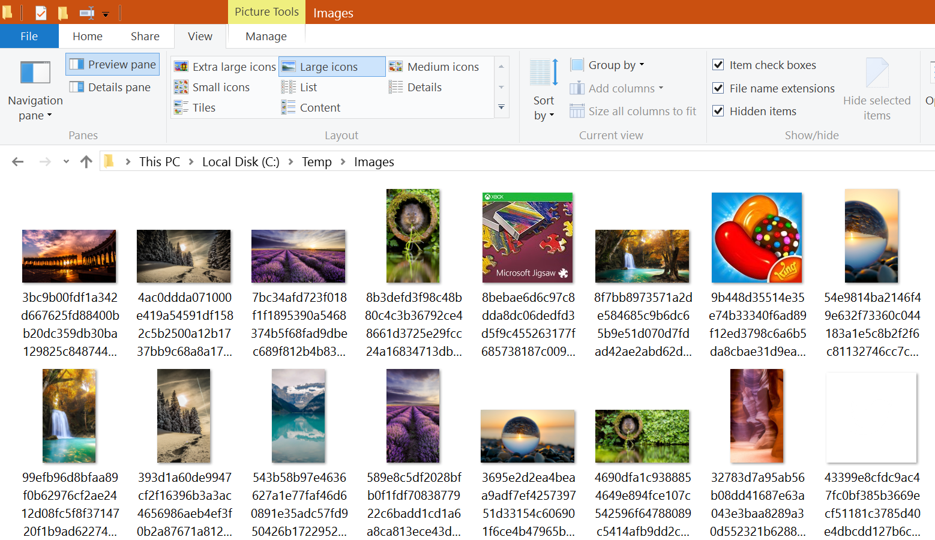This screenshot has width=935, height=540.
Task: Click Size all columns to fit
Action: (633, 111)
